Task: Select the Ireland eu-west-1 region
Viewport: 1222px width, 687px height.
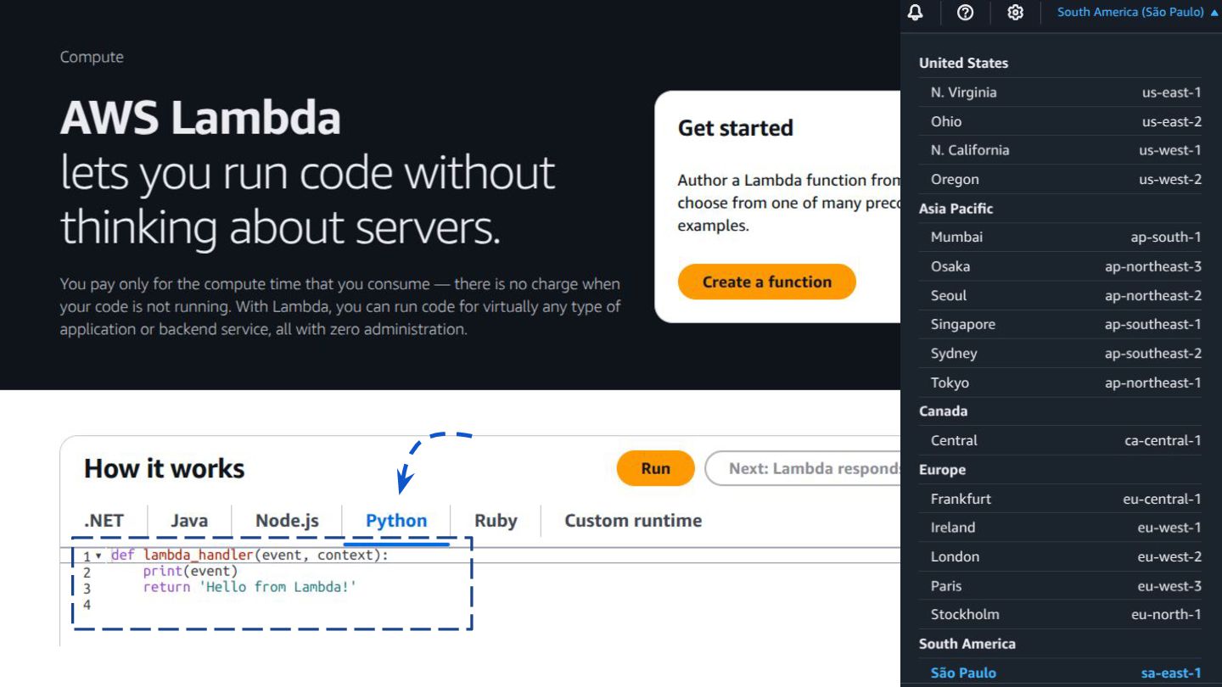Action: point(1060,528)
